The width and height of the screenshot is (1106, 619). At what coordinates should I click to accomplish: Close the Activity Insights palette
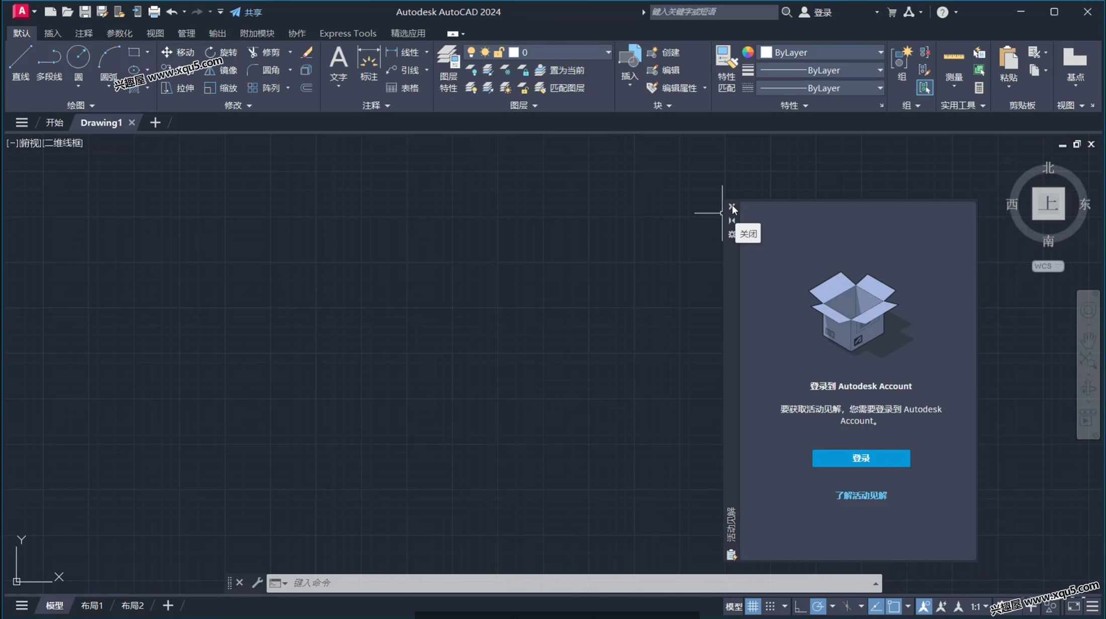click(731, 207)
